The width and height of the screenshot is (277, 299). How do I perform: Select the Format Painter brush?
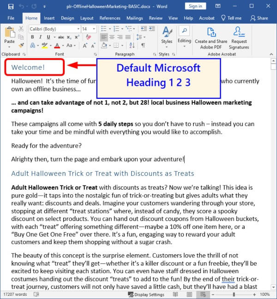point(21,45)
